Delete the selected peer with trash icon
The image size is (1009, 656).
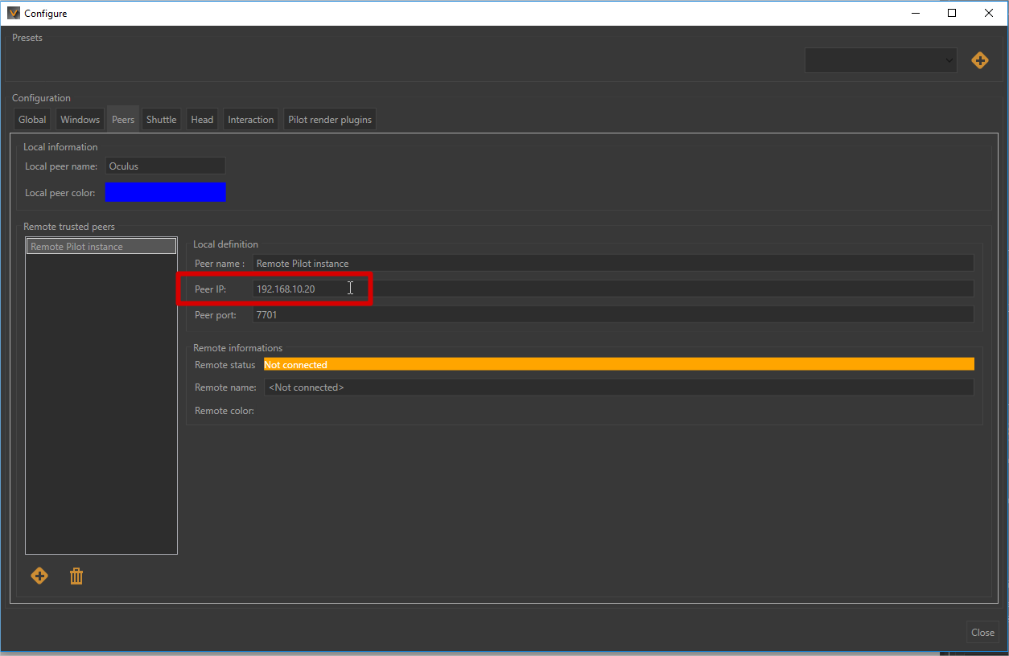(76, 576)
